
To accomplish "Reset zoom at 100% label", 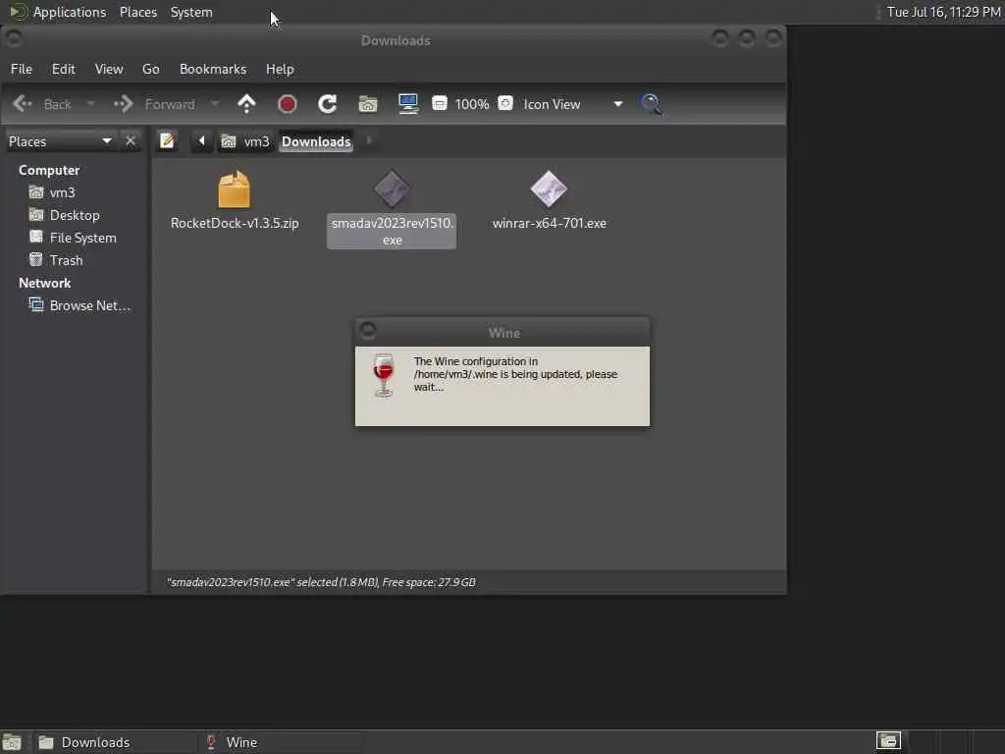I will (472, 104).
